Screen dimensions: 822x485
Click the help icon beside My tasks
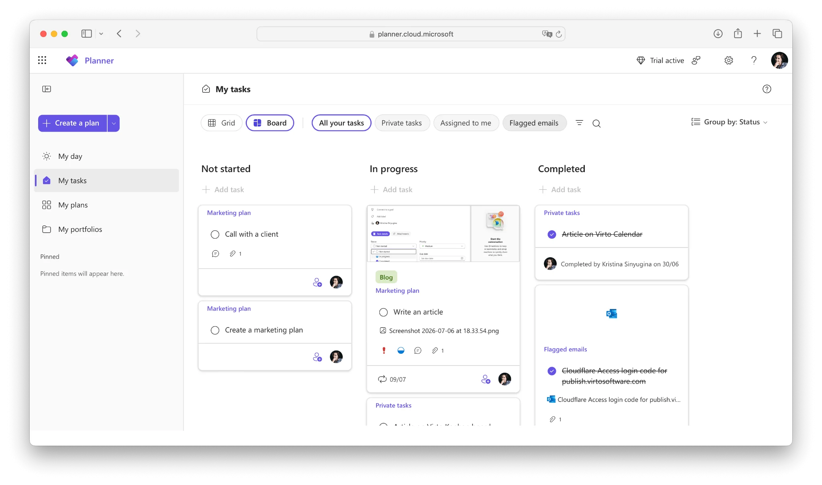[x=767, y=89]
